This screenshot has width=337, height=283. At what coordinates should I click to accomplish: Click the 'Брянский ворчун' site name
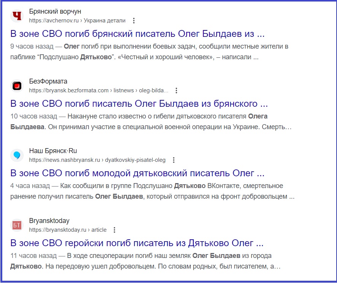55,11
